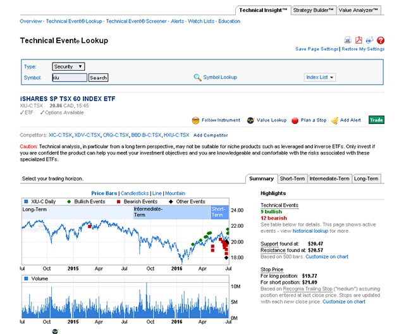Click the PDF export icon

[359, 40]
